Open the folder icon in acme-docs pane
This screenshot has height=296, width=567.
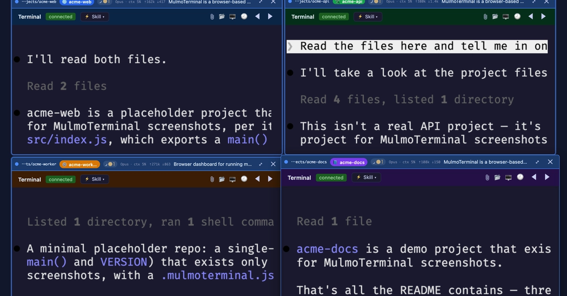498,178
